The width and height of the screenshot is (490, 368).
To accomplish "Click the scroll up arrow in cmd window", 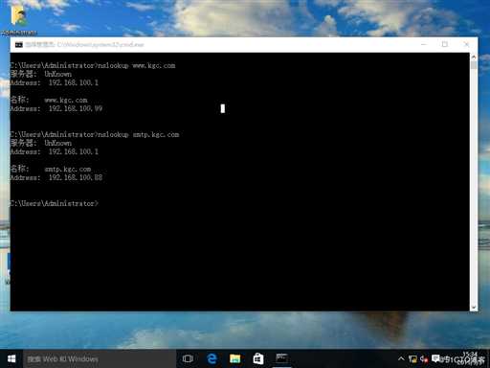I will pos(474,57).
